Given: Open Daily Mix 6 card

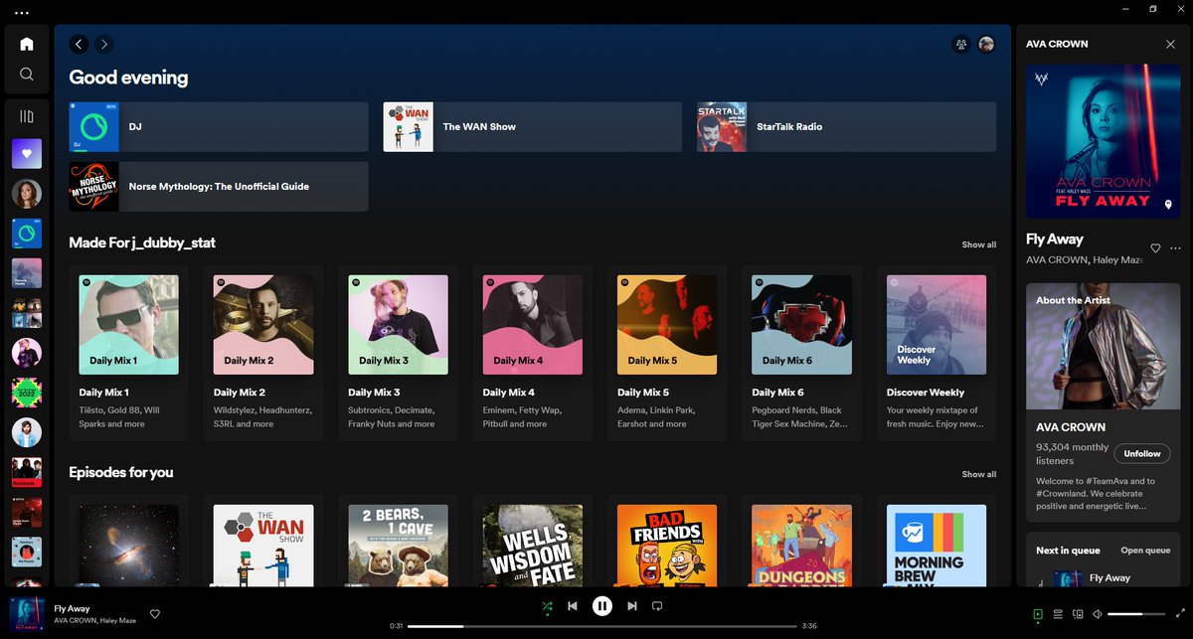Looking at the screenshot, I should coord(802,353).
